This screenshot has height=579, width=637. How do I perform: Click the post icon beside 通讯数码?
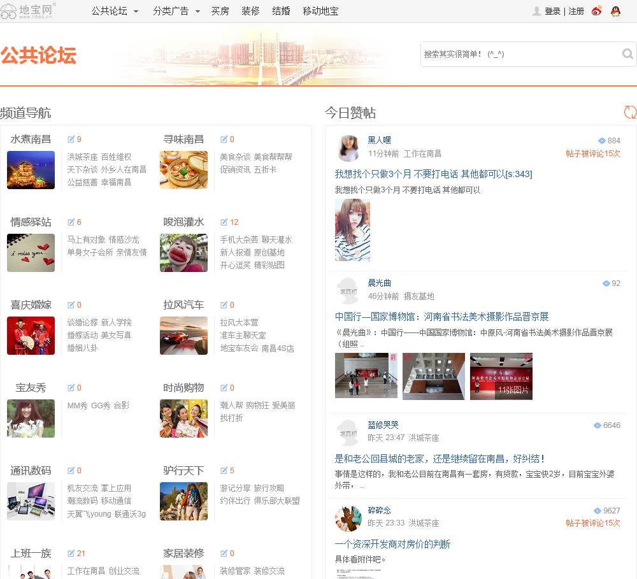point(71,471)
